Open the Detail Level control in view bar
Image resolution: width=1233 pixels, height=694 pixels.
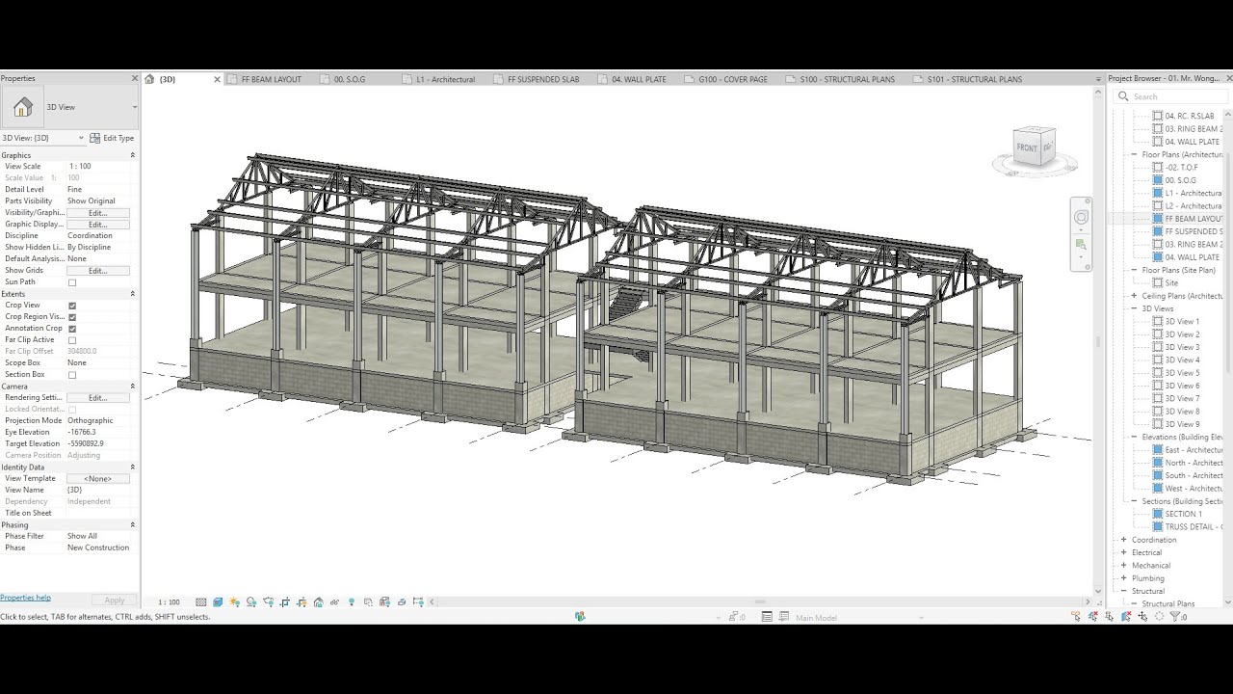click(x=200, y=602)
